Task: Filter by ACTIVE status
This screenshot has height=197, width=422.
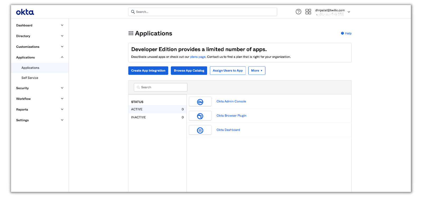Action: [157, 109]
